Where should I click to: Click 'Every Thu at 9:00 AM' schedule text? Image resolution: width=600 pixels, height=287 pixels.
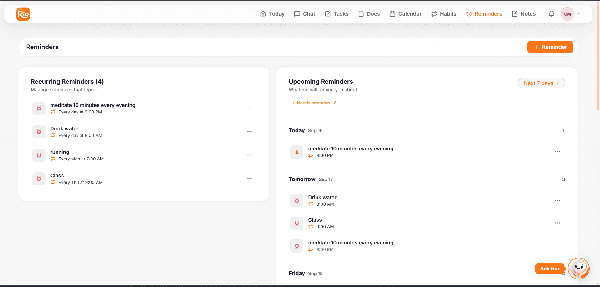click(81, 182)
